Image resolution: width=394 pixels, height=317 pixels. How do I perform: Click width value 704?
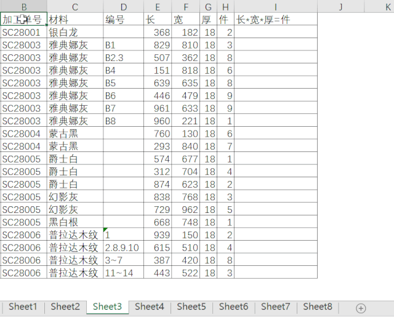[x=186, y=171]
